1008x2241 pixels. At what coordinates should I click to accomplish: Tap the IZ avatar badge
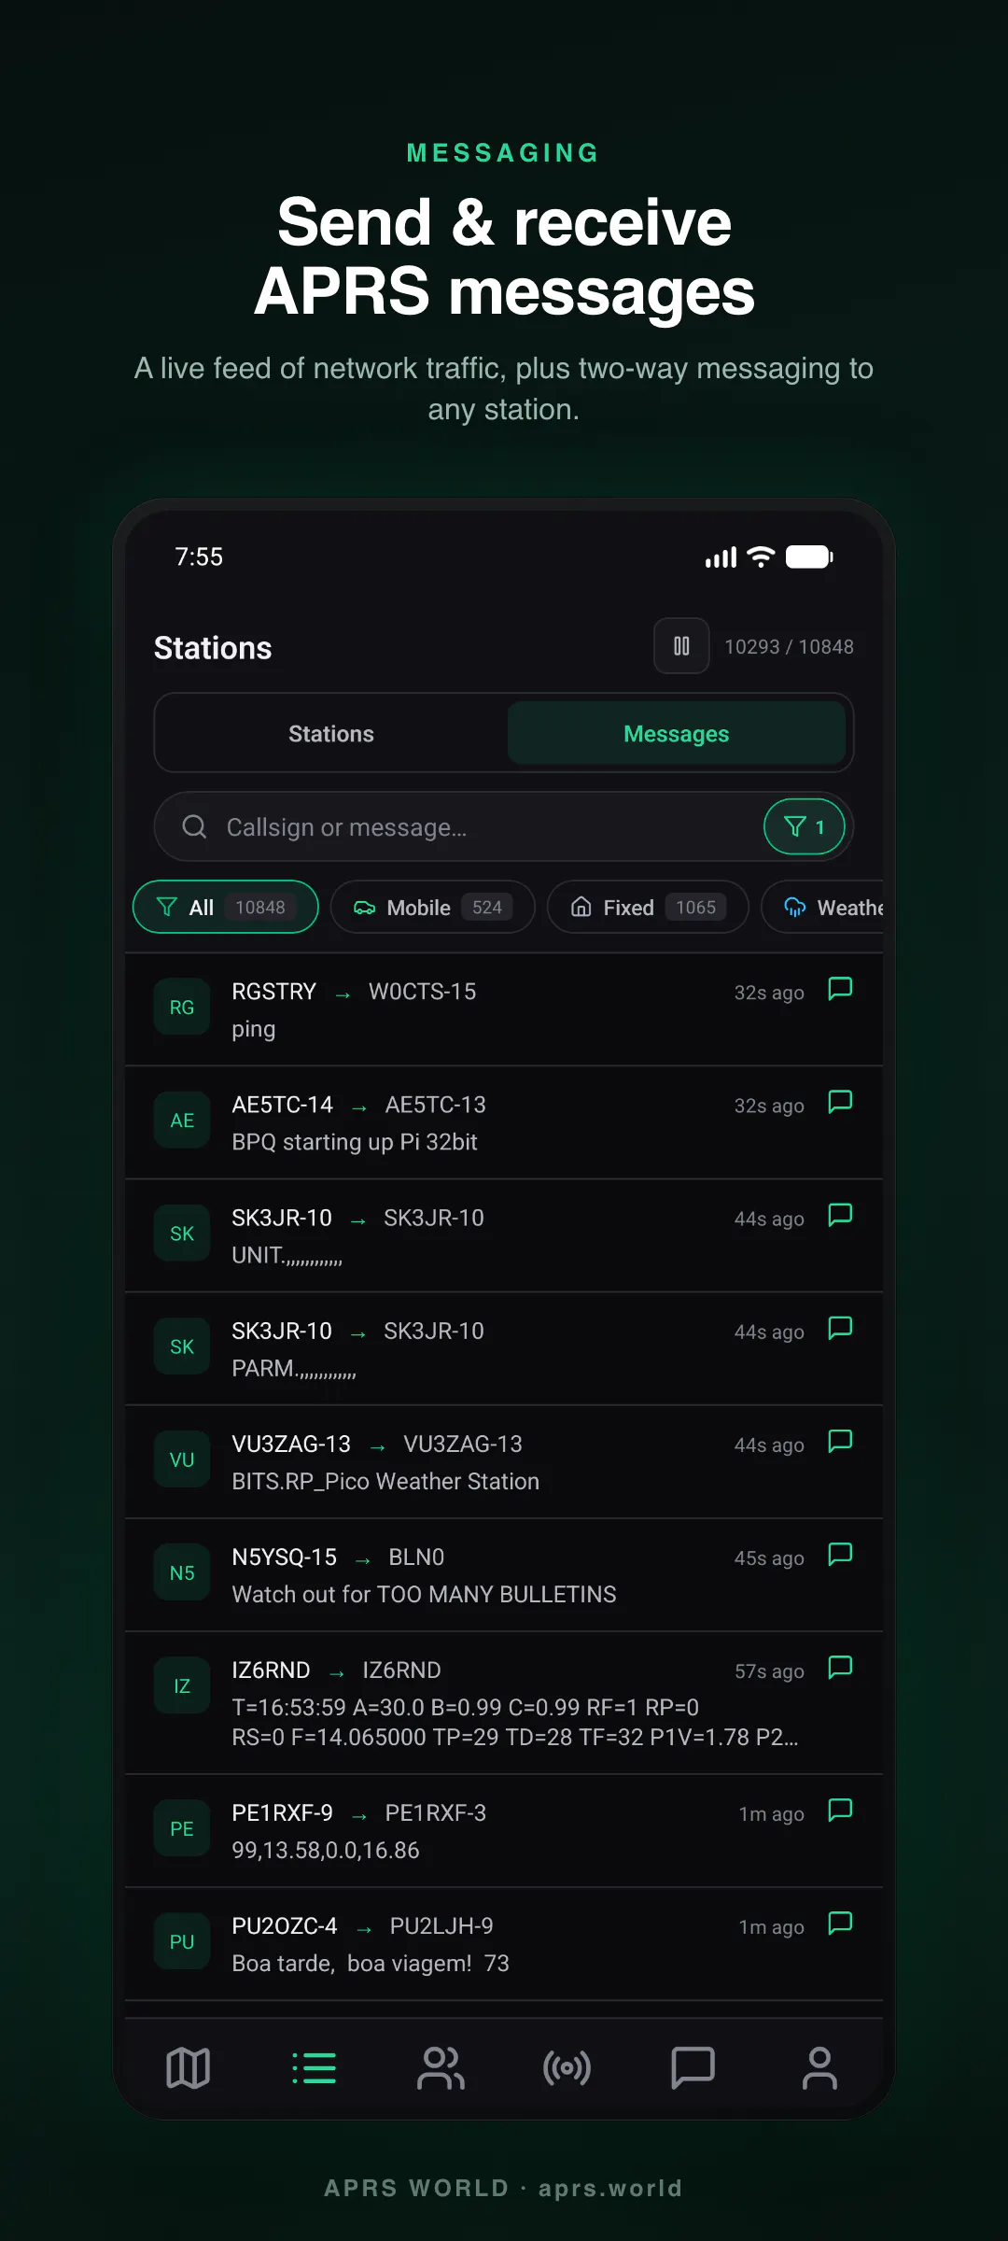click(x=182, y=1685)
